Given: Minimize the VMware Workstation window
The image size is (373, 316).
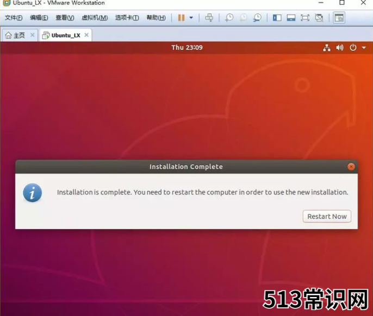Looking at the screenshot, I should click(x=321, y=3).
